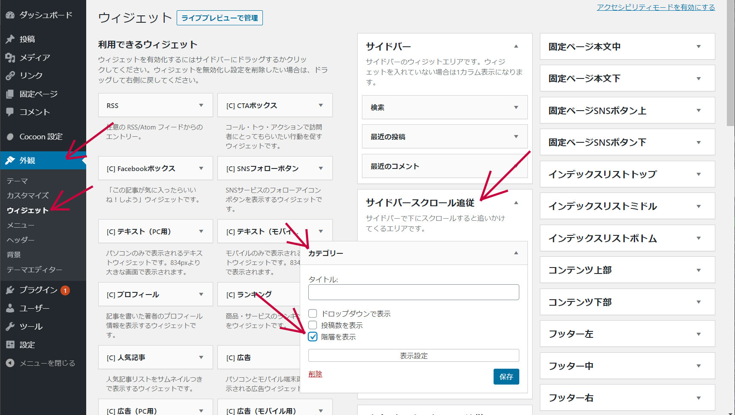Open the ダッシュボード dashboard icon
Viewport: 735px width, 415px height.
(x=10, y=15)
